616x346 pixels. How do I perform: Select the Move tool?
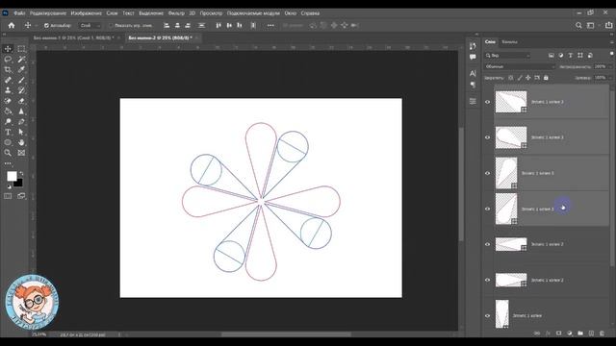click(8, 49)
